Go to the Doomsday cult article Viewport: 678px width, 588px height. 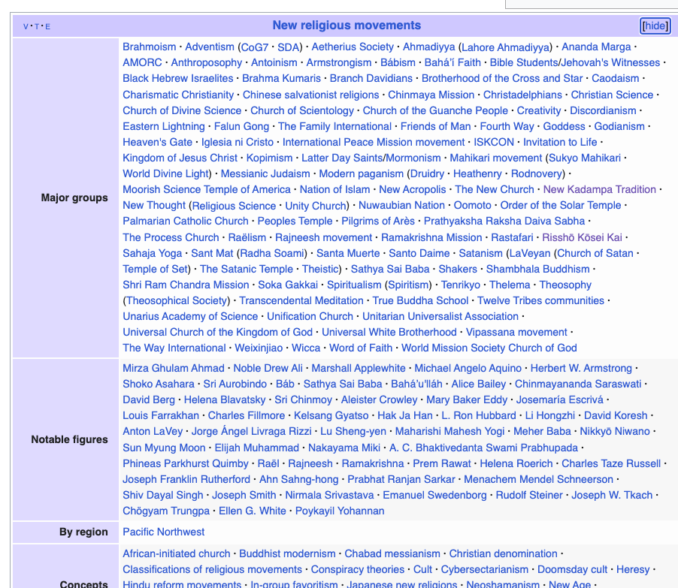pos(571,569)
